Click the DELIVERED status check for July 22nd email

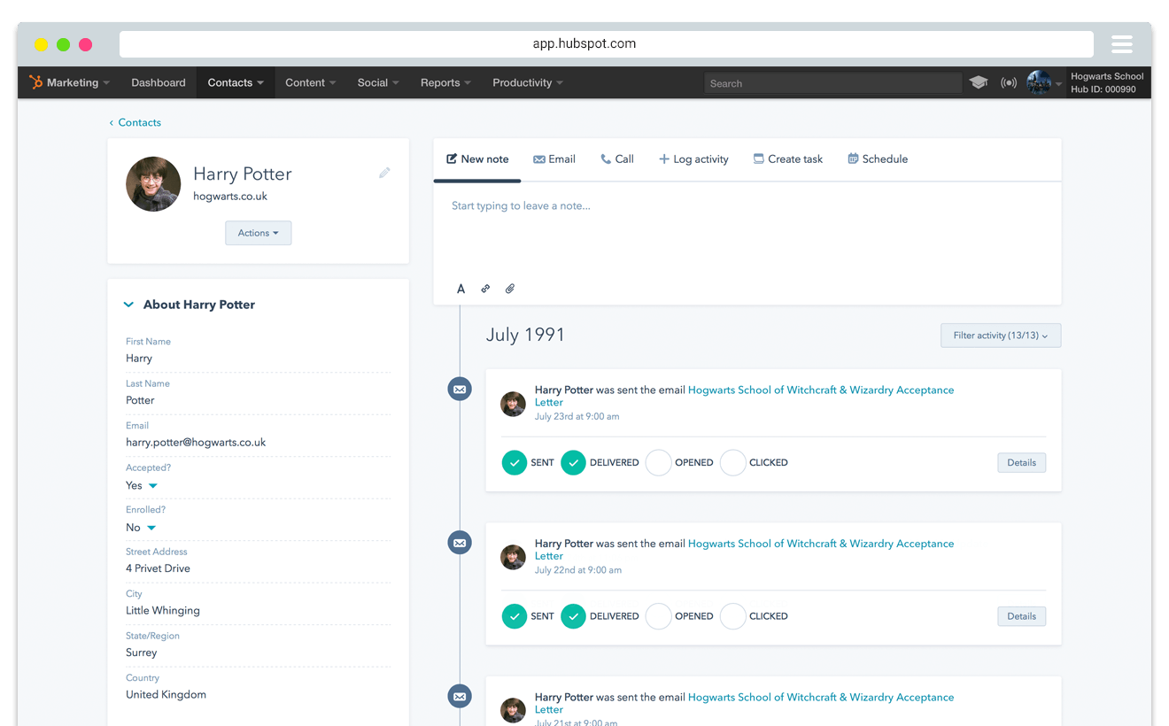(x=573, y=616)
